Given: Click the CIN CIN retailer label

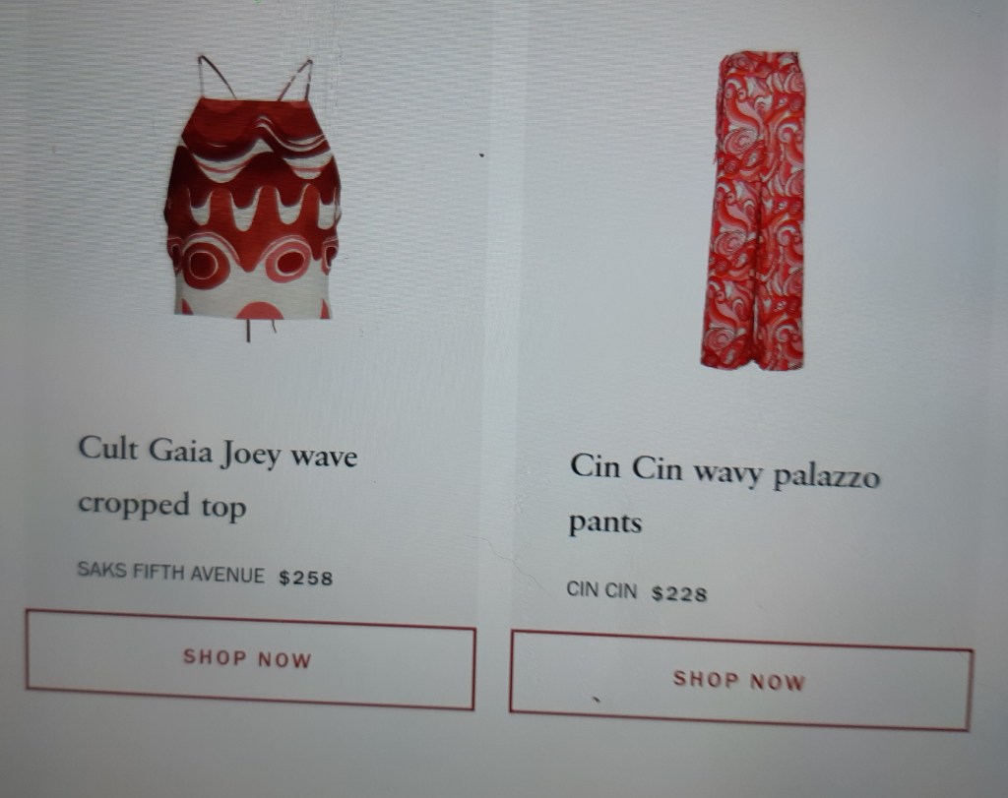Looking at the screenshot, I should pos(601,589).
